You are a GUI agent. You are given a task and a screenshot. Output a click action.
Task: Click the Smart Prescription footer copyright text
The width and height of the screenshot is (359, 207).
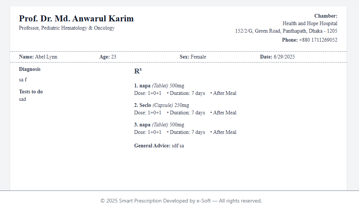181,201
